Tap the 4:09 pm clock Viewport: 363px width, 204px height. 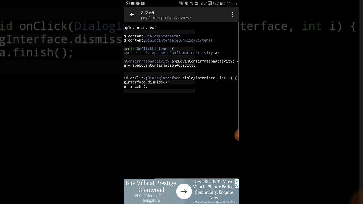[230, 4]
